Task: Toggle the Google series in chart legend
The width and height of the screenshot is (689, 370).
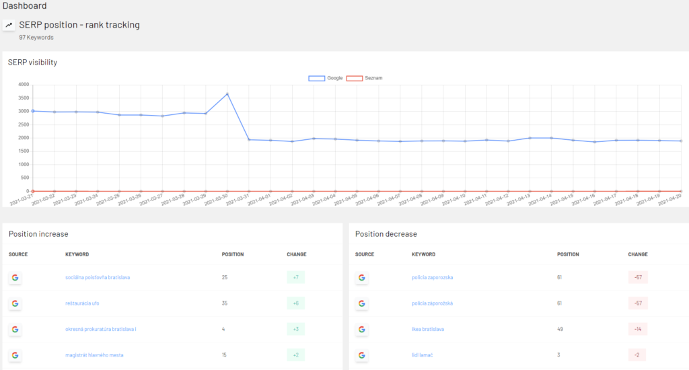Action: [325, 78]
